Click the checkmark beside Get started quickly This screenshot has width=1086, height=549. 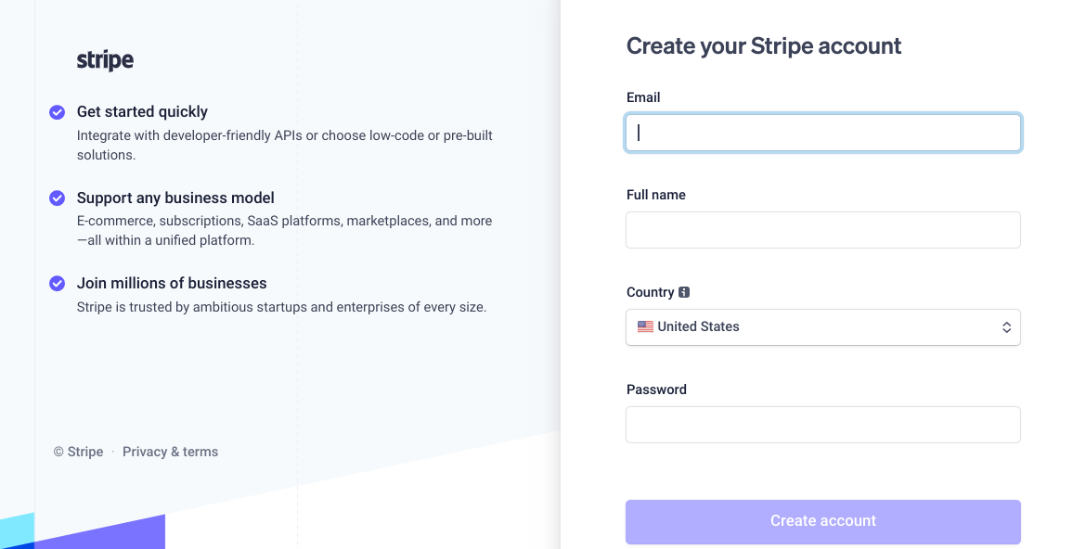57,111
